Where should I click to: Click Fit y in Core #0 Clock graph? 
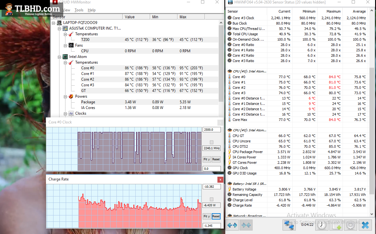(207, 159)
